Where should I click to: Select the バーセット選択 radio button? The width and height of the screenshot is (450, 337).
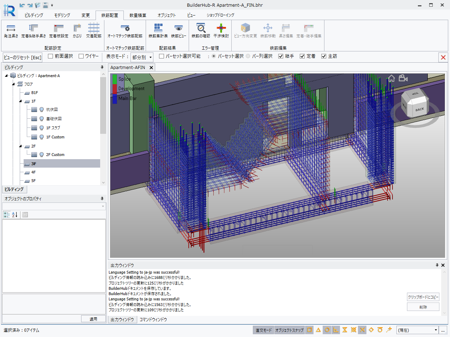tap(214, 56)
